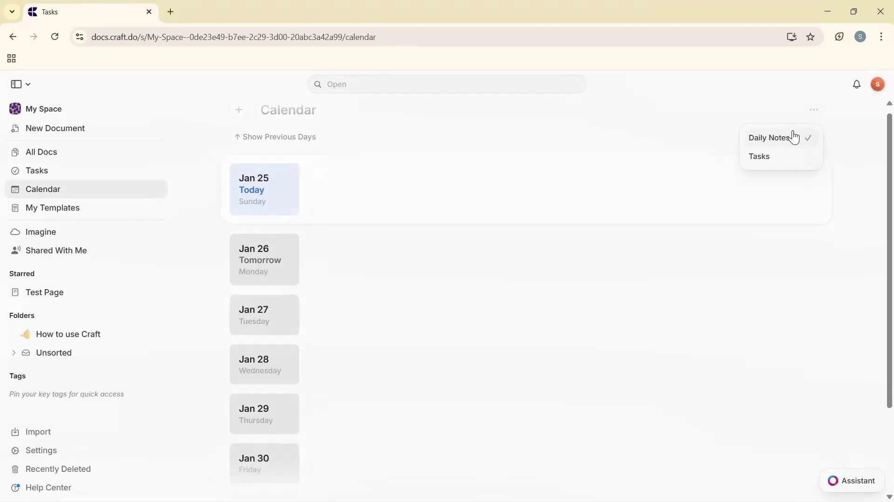Go to Tasks in the sidebar
Image resolution: width=894 pixels, height=502 pixels.
36,171
